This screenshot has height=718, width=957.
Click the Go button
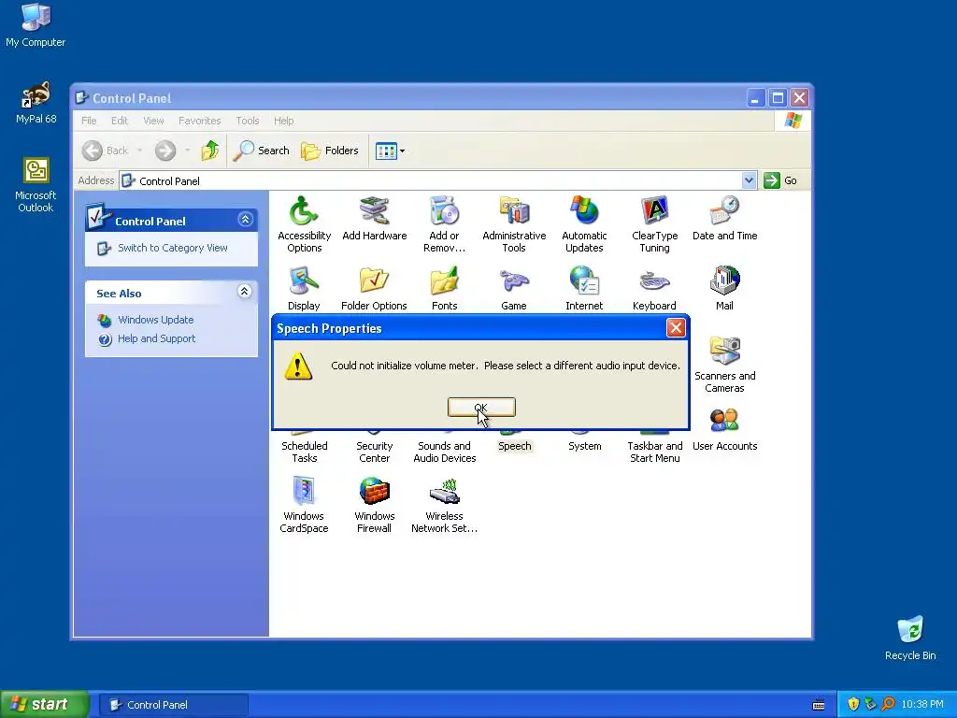coord(780,180)
